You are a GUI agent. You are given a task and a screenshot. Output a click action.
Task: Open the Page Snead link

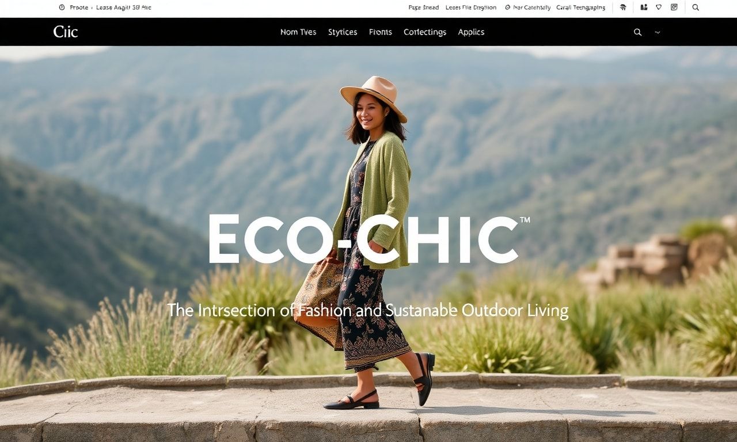pos(423,7)
